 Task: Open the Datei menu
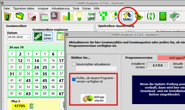tap(7, 8)
